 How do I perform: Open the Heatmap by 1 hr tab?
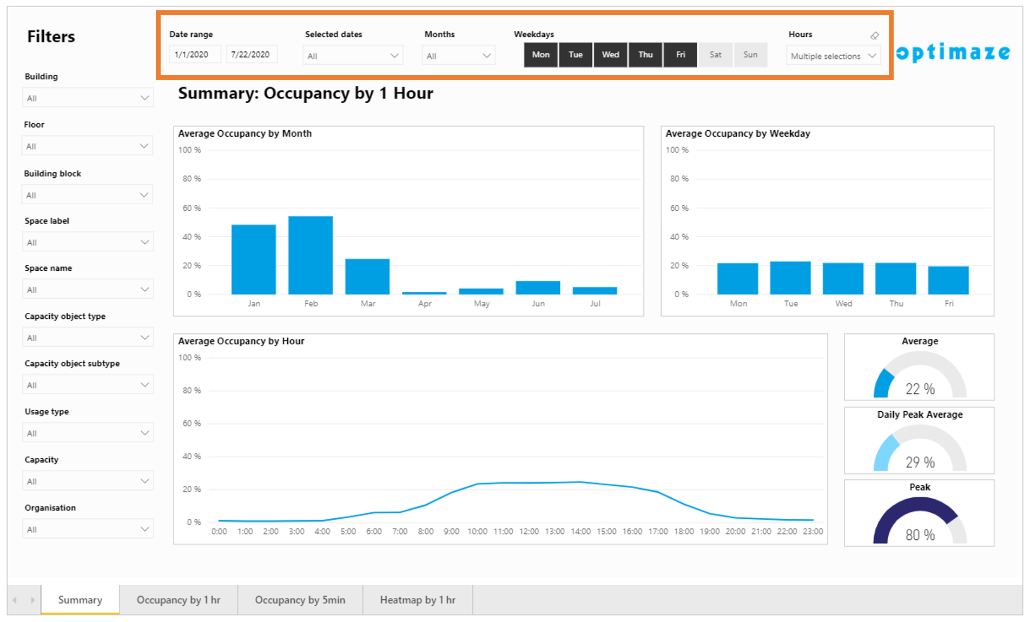click(x=417, y=600)
